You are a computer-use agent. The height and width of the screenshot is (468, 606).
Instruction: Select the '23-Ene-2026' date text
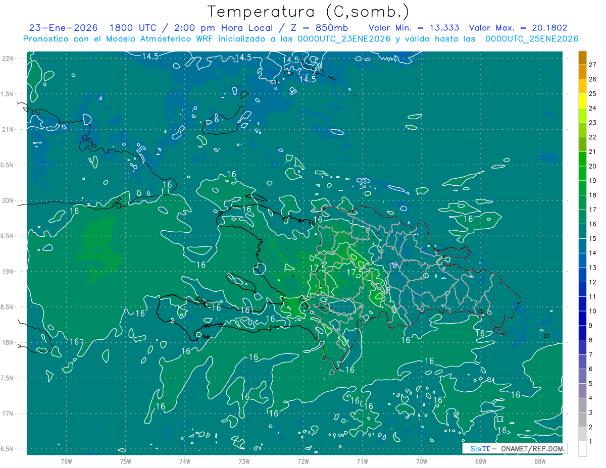[x=63, y=28]
